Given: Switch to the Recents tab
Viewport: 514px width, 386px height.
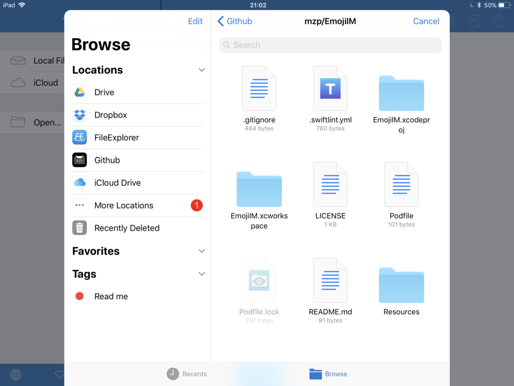Looking at the screenshot, I should 187,374.
